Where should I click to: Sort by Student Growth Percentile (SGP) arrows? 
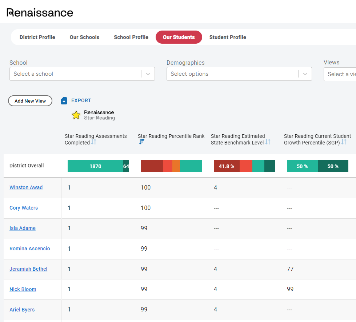(344, 142)
